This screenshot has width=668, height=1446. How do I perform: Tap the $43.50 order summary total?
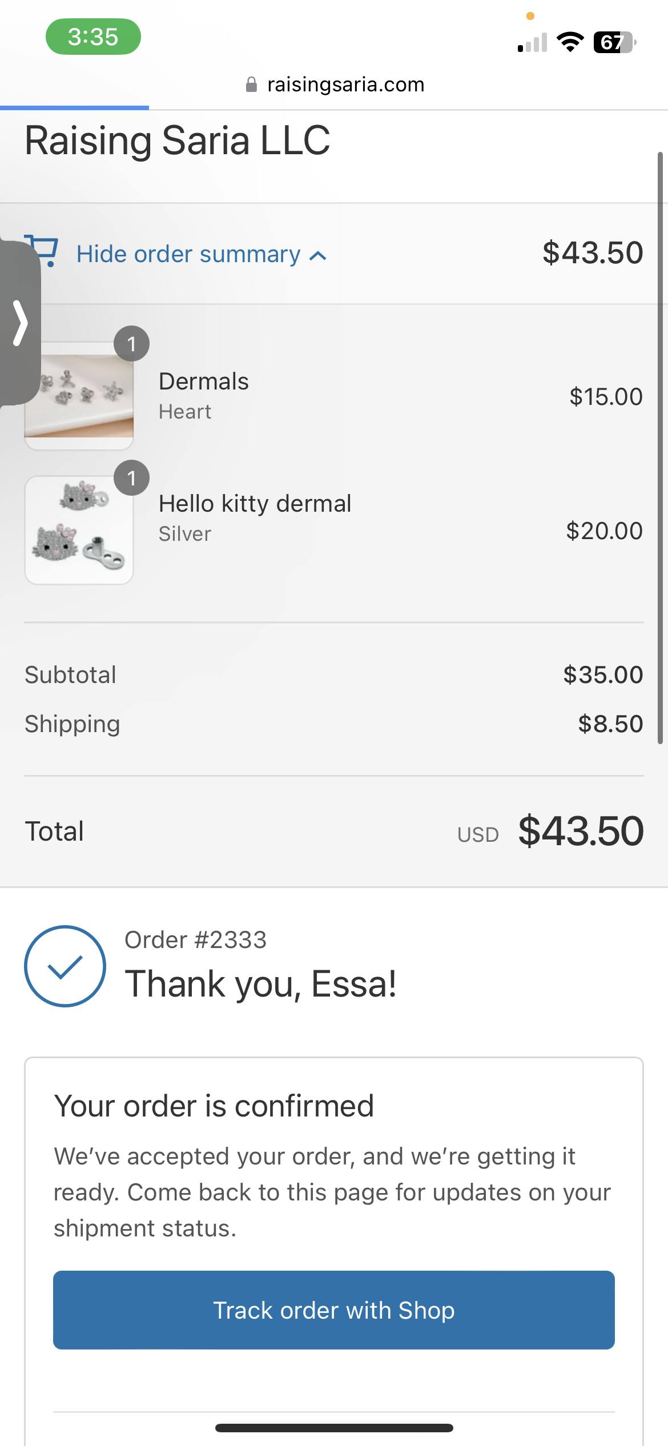[593, 252]
